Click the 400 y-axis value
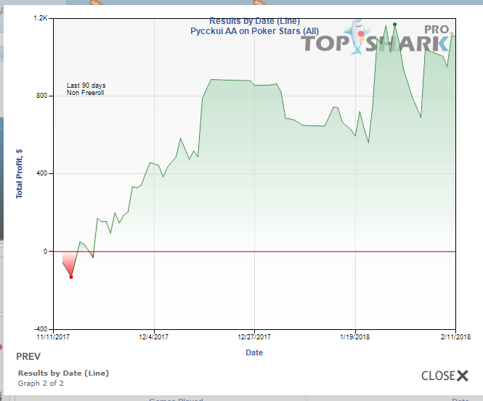The width and height of the screenshot is (483, 401). (x=42, y=173)
